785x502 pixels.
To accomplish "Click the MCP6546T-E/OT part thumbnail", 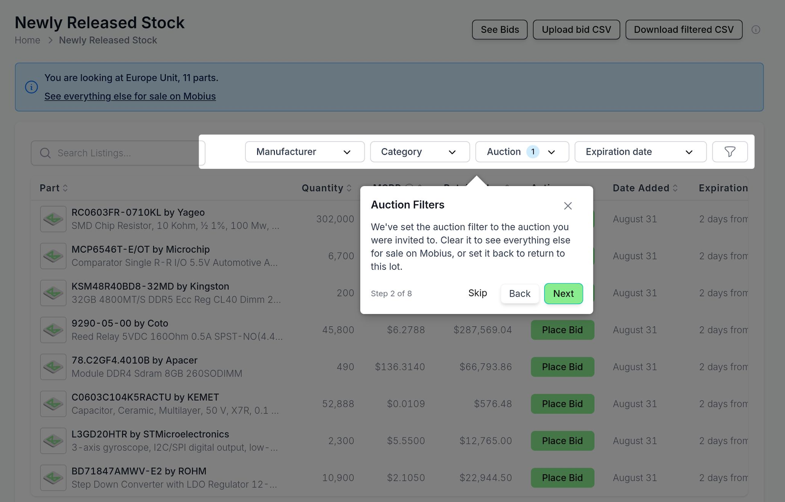I will (53, 256).
